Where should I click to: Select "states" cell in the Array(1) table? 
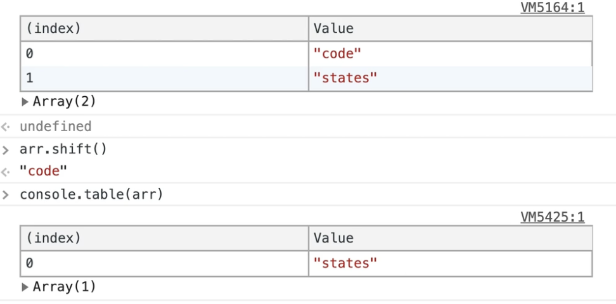coord(345,263)
